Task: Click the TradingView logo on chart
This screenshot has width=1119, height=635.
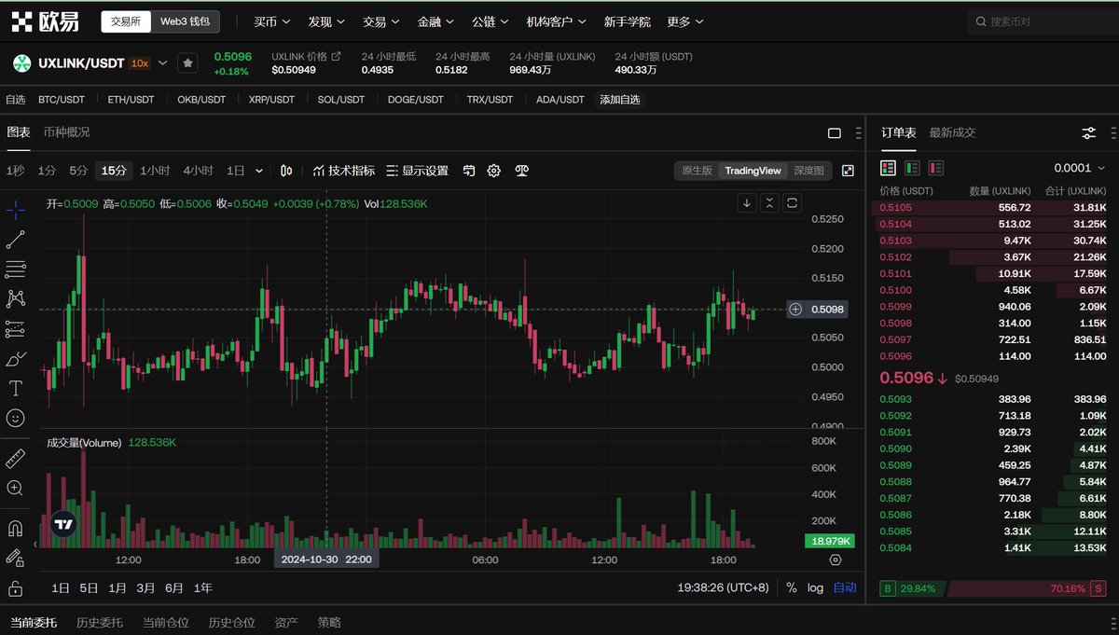Action: pyautogui.click(x=63, y=524)
